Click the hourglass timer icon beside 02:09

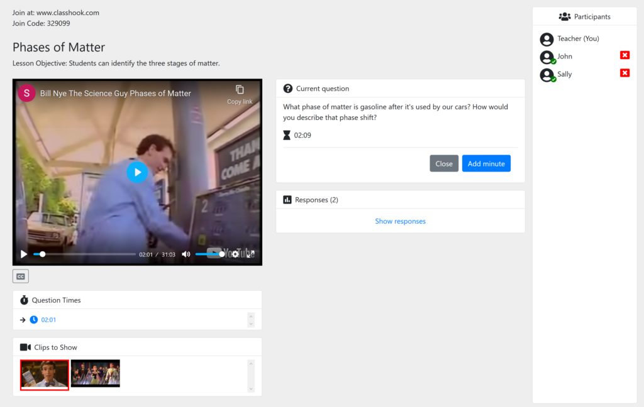tap(288, 134)
